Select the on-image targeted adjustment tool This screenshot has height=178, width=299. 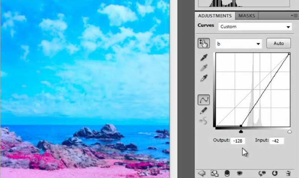[x=204, y=43]
